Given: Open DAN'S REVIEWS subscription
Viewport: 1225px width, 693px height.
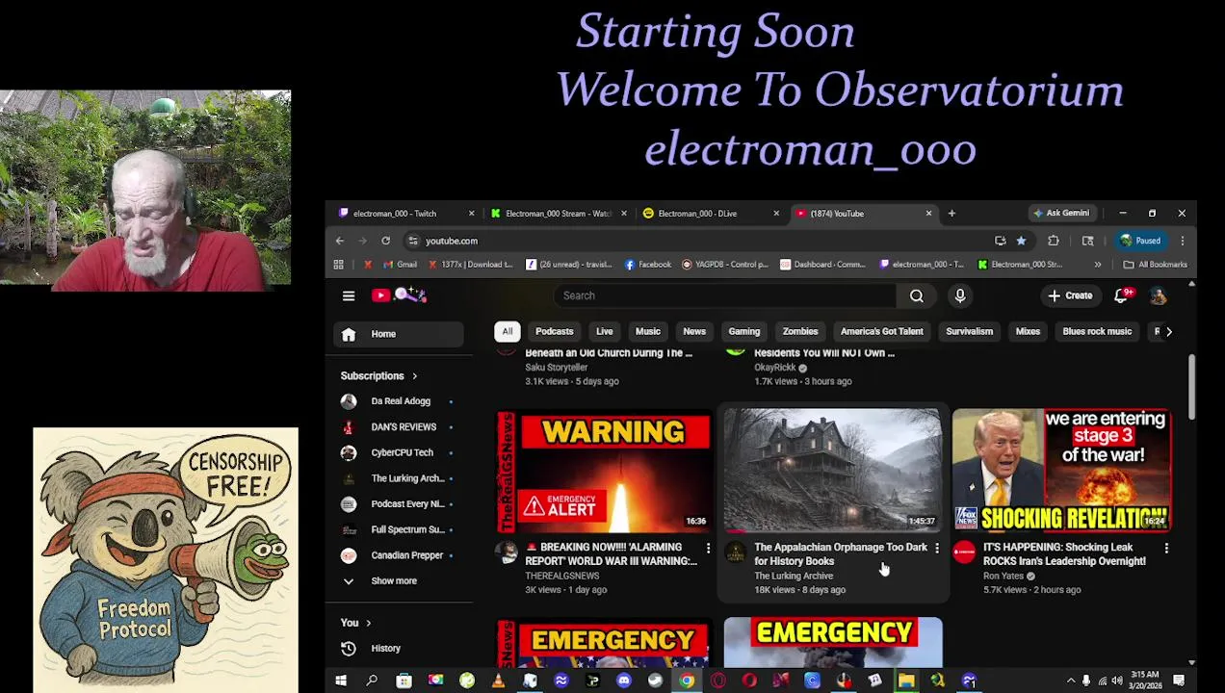Looking at the screenshot, I should (399, 427).
